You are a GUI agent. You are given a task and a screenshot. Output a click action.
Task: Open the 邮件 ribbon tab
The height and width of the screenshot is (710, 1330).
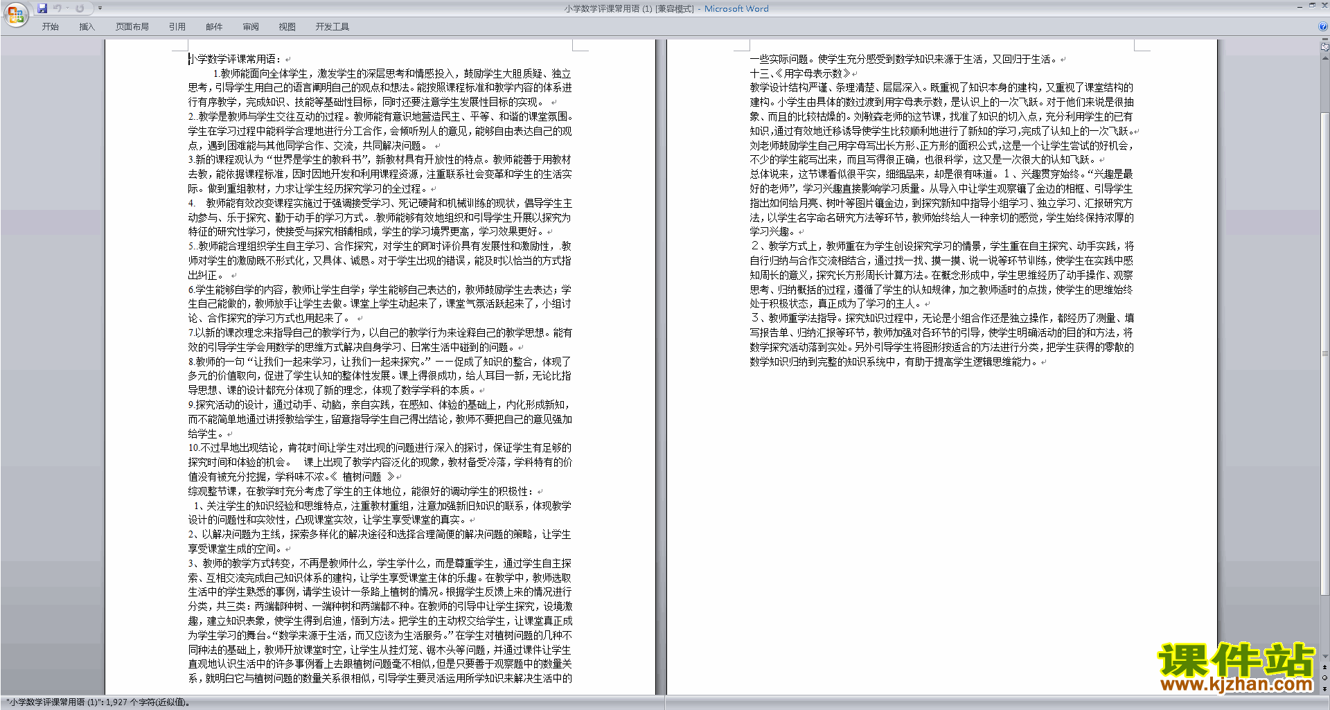pos(214,26)
